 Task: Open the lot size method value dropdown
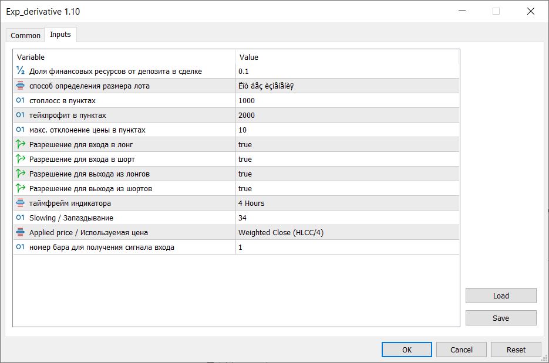346,86
